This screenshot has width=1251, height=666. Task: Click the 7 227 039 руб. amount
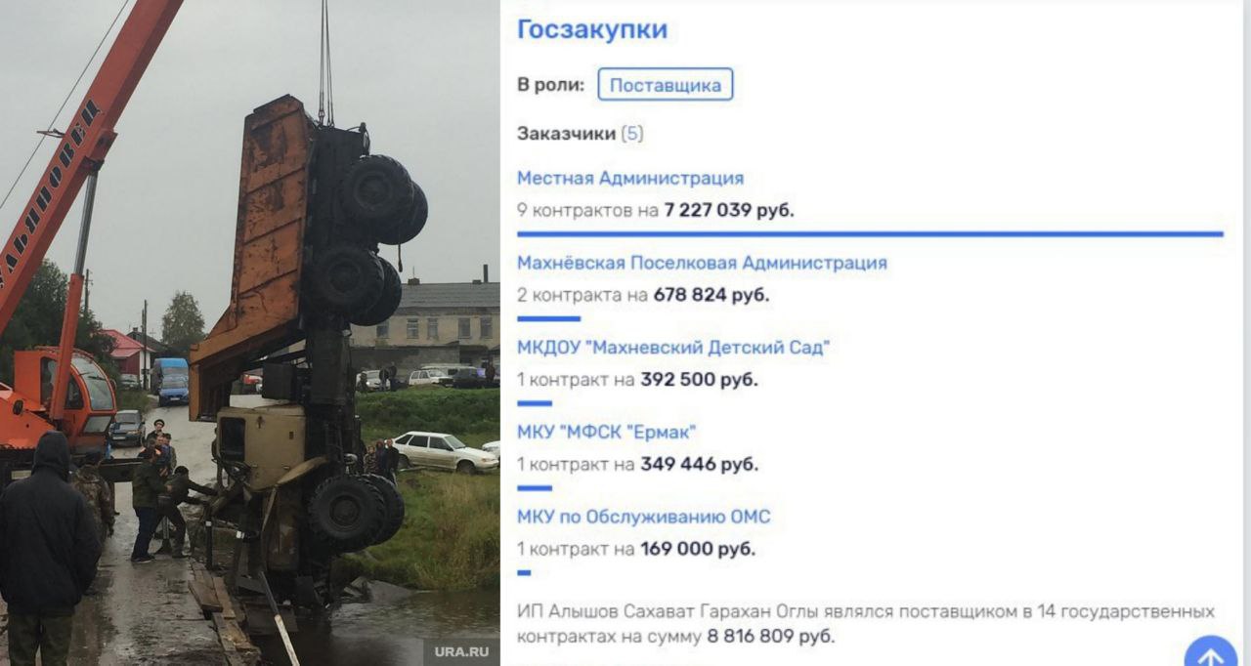click(729, 210)
